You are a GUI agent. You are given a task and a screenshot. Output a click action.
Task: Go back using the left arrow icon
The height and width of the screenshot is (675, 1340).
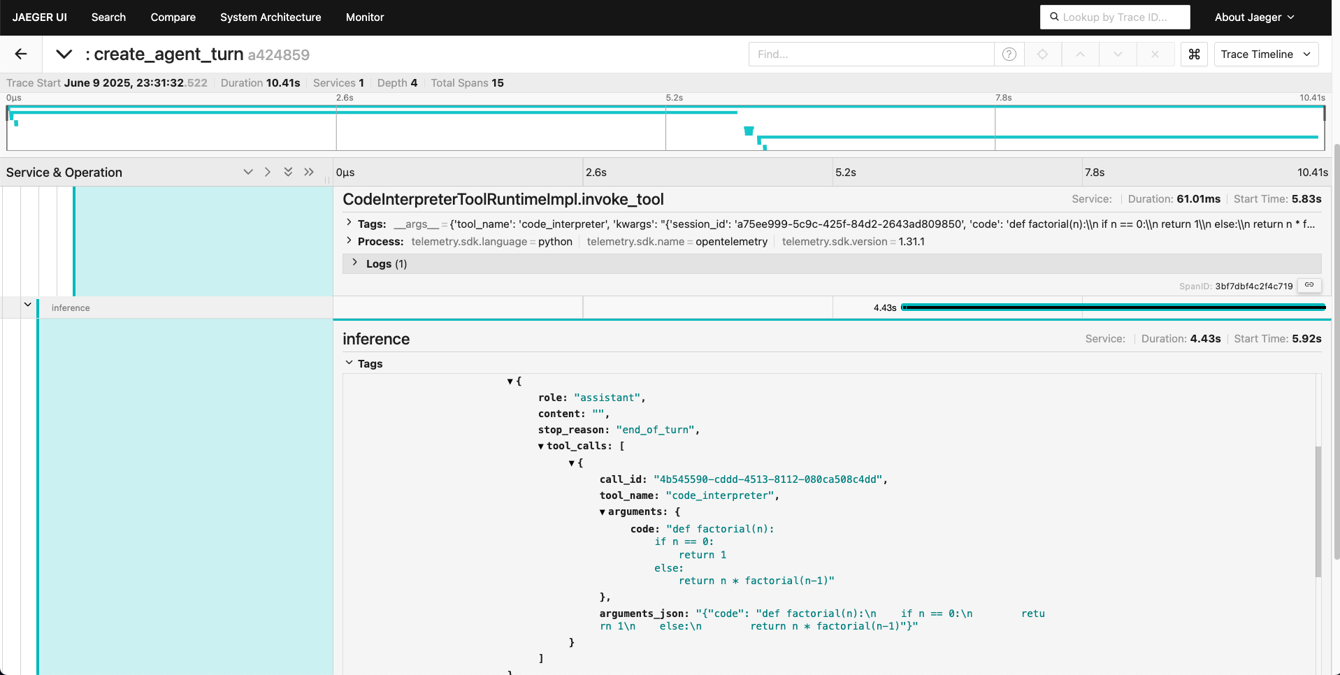click(21, 54)
